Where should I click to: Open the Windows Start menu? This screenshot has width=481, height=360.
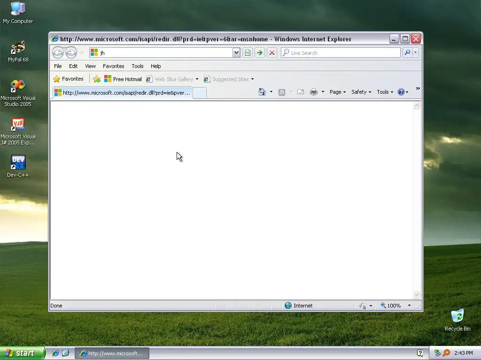point(22,353)
